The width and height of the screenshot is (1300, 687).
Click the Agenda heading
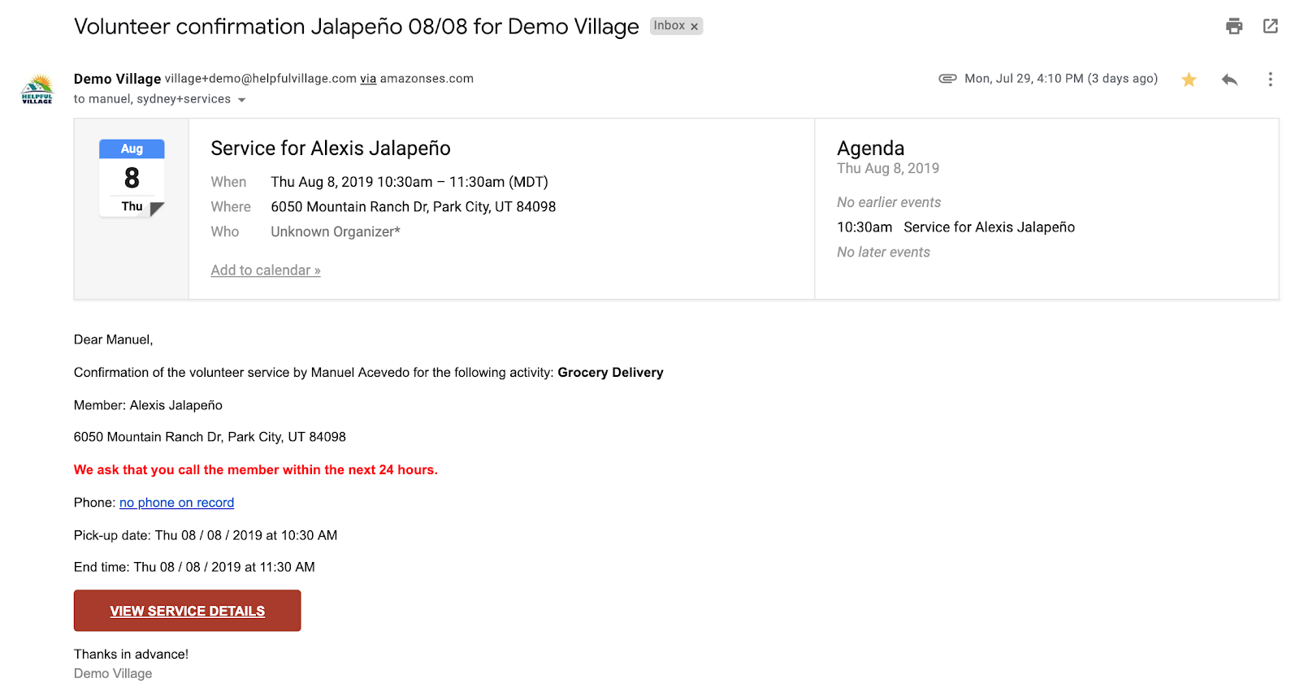pos(870,149)
